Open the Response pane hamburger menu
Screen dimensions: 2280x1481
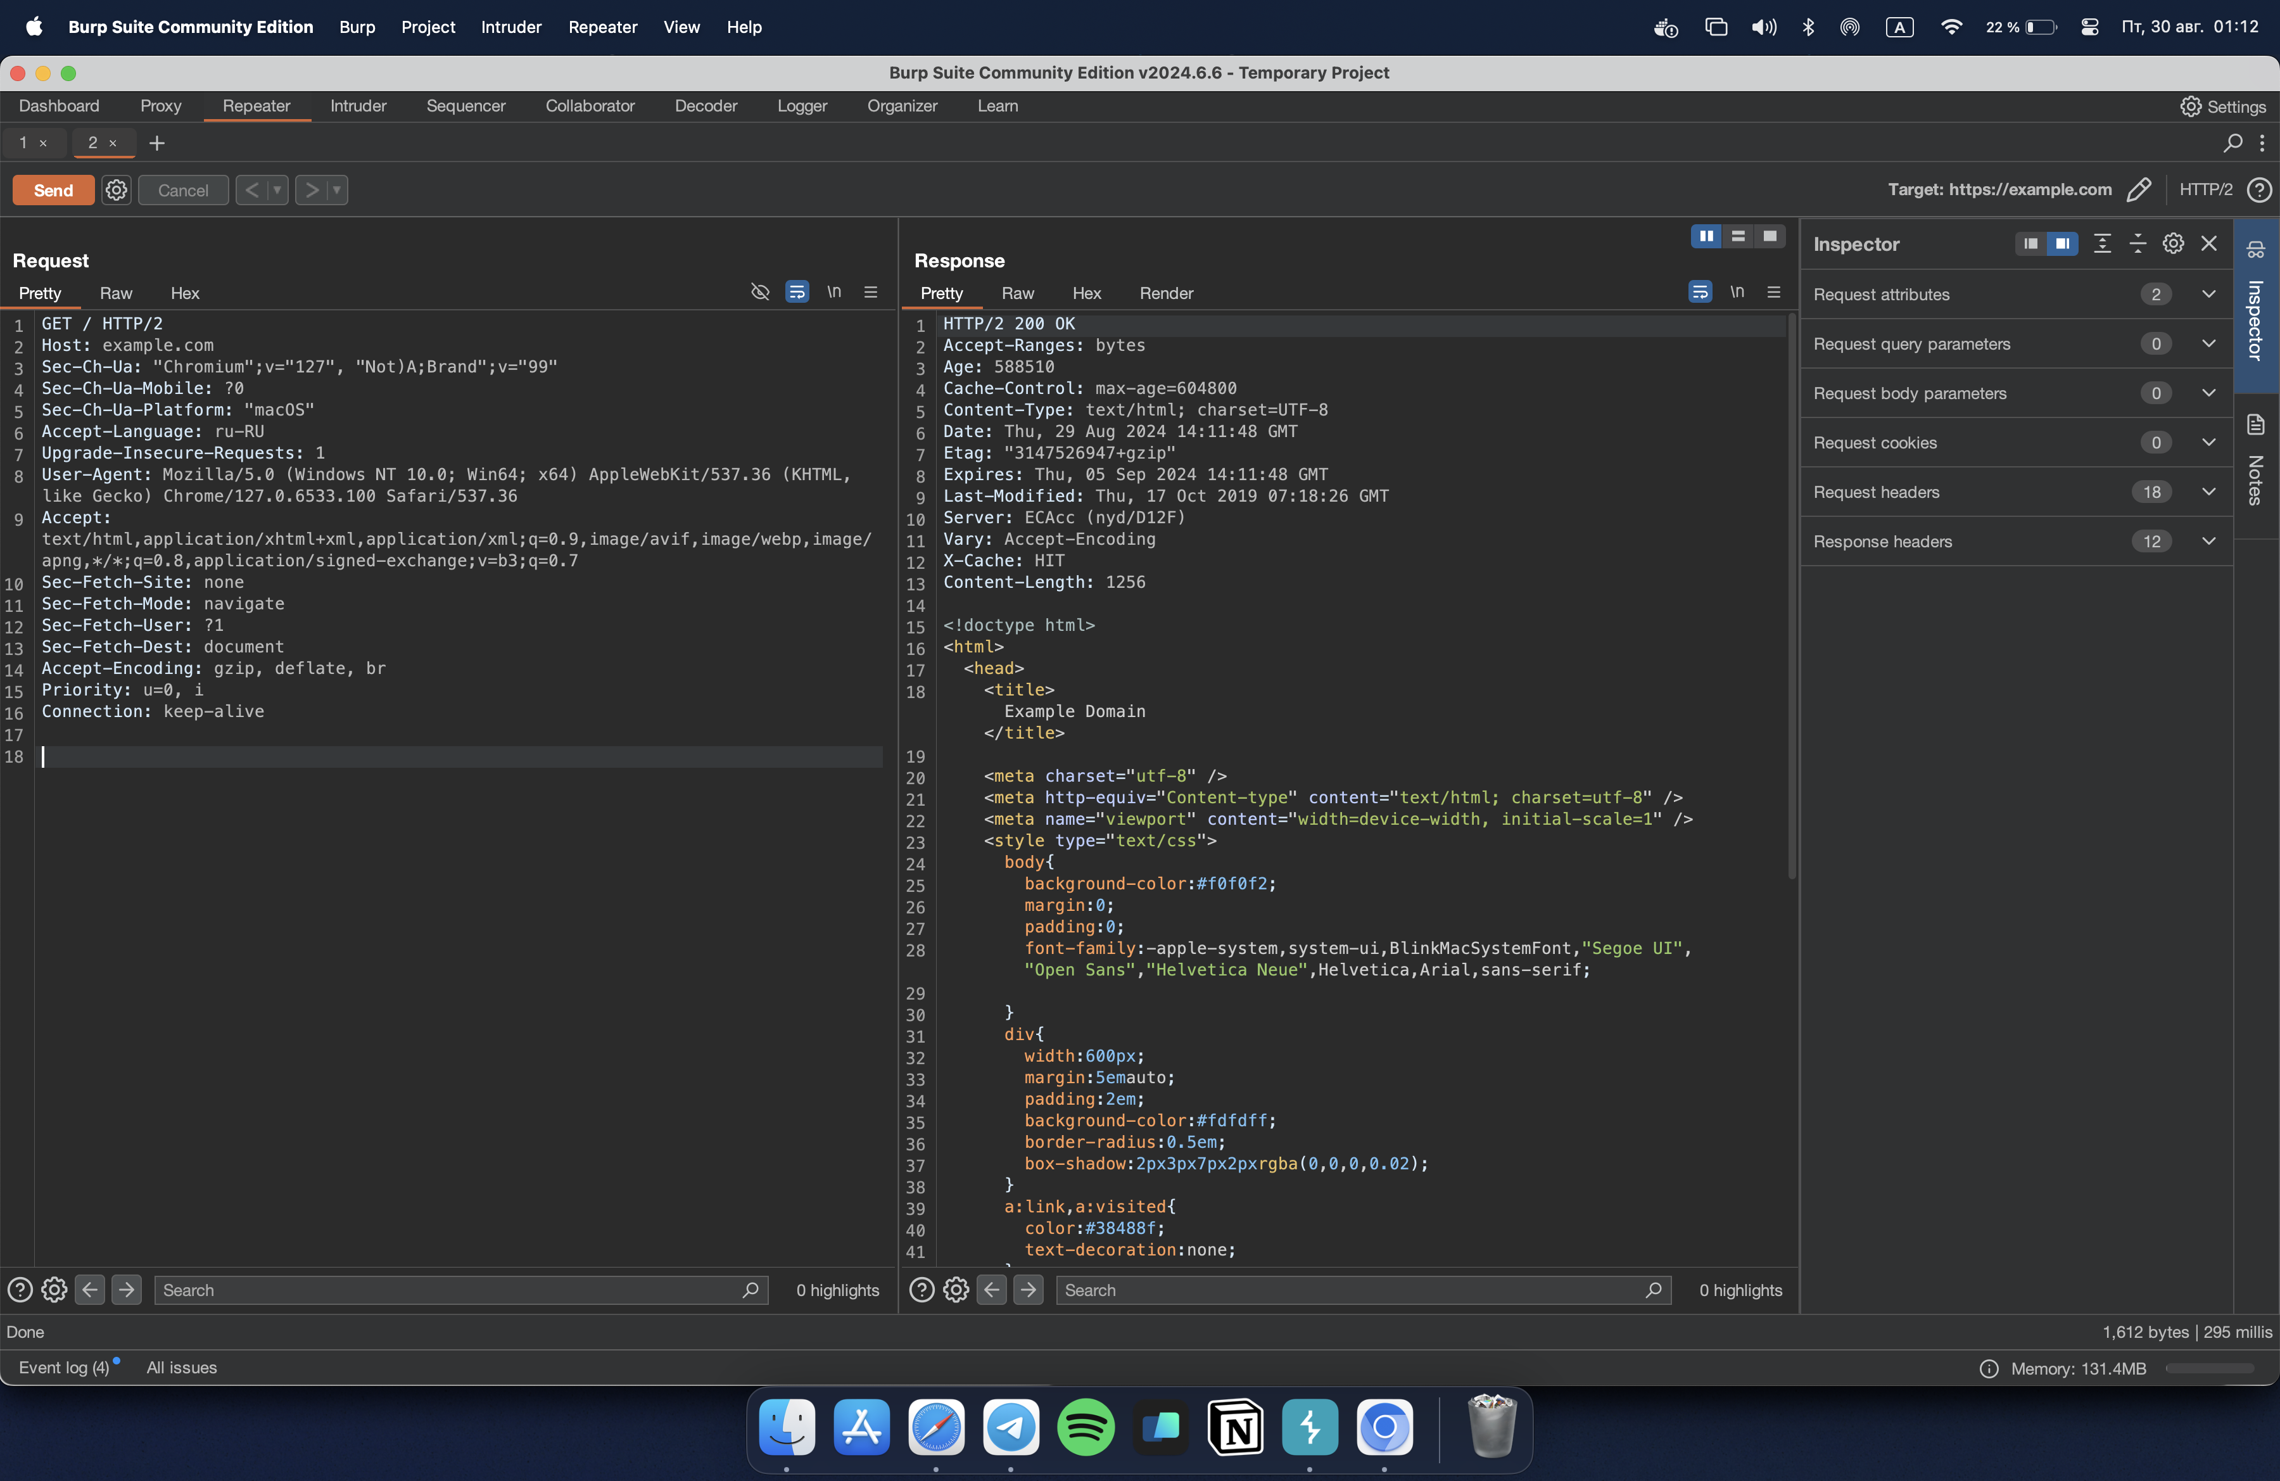pos(1773,292)
